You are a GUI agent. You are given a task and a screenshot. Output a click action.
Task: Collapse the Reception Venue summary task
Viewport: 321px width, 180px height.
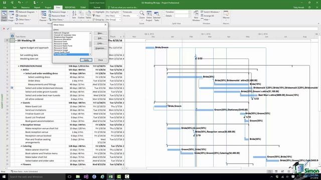click(x=21, y=124)
